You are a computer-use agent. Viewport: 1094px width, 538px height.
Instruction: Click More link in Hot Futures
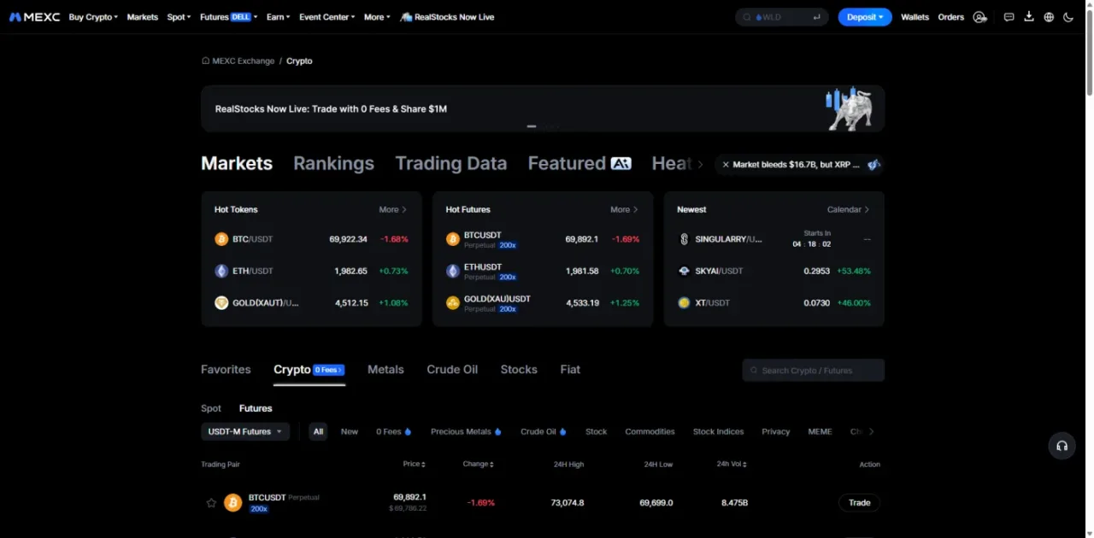pos(625,209)
